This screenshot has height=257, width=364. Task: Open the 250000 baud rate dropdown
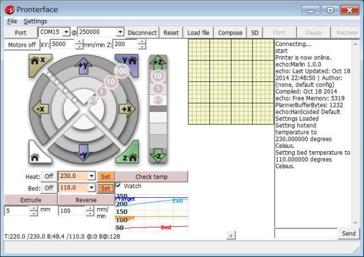(120, 32)
